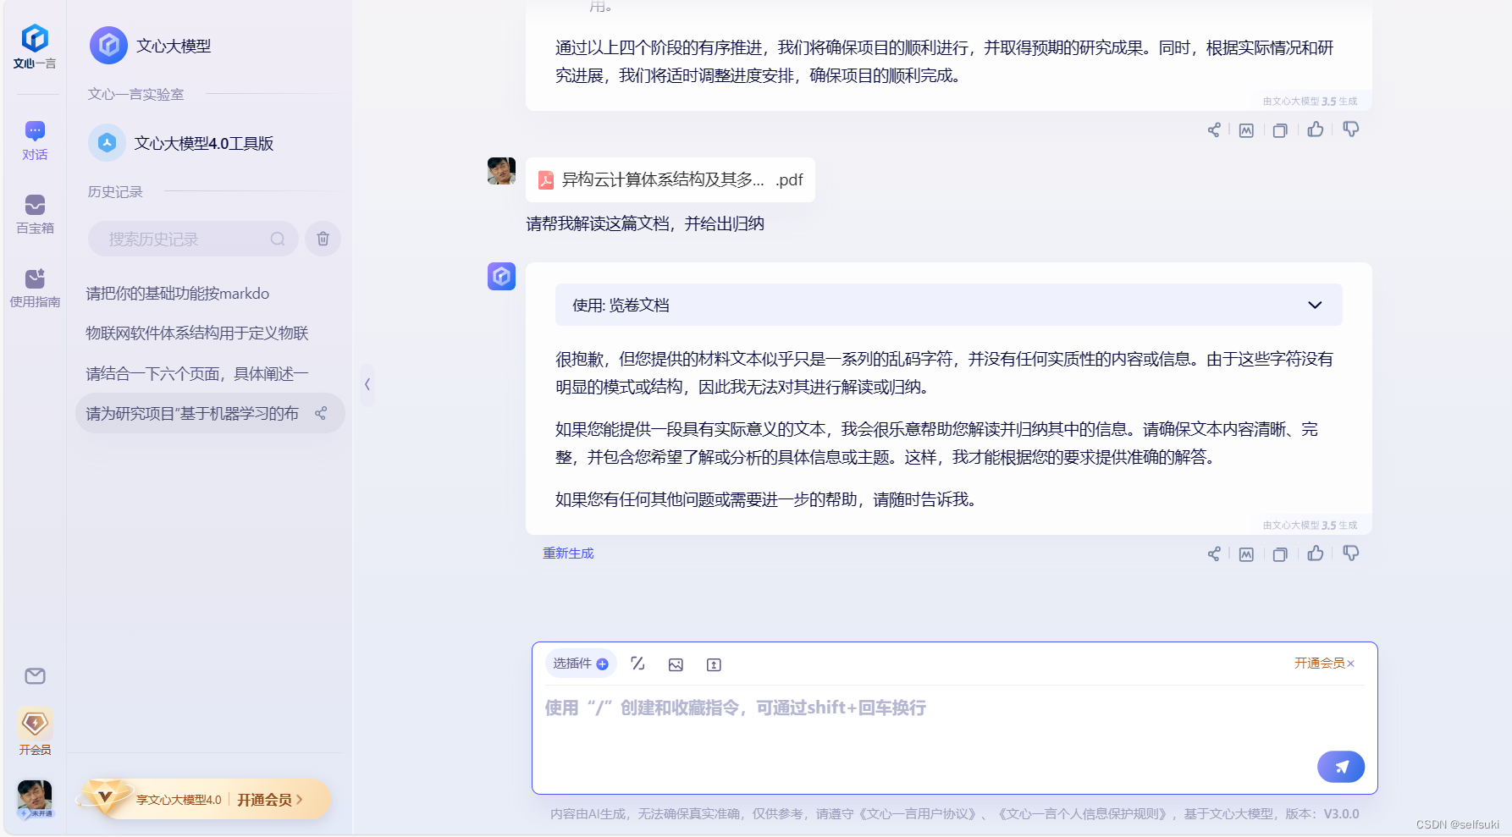Share the second response
The image size is (1512, 837).
[x=1214, y=554]
